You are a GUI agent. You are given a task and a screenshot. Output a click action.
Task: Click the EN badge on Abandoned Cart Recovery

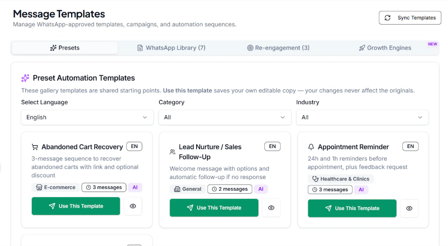tap(134, 146)
